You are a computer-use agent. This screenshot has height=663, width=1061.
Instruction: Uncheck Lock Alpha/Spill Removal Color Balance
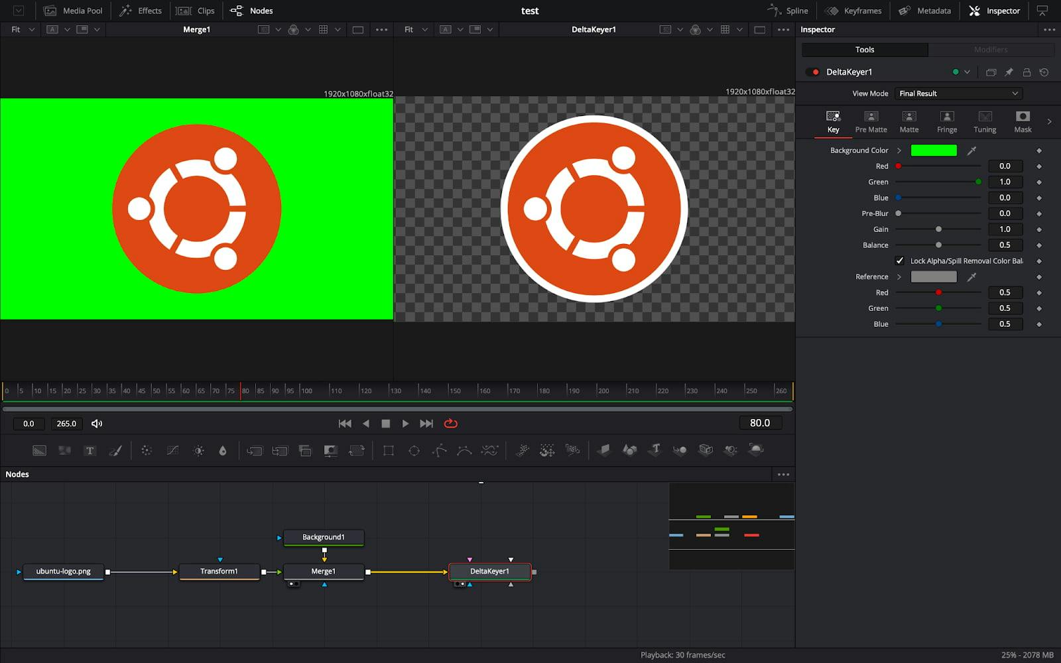[x=900, y=261]
